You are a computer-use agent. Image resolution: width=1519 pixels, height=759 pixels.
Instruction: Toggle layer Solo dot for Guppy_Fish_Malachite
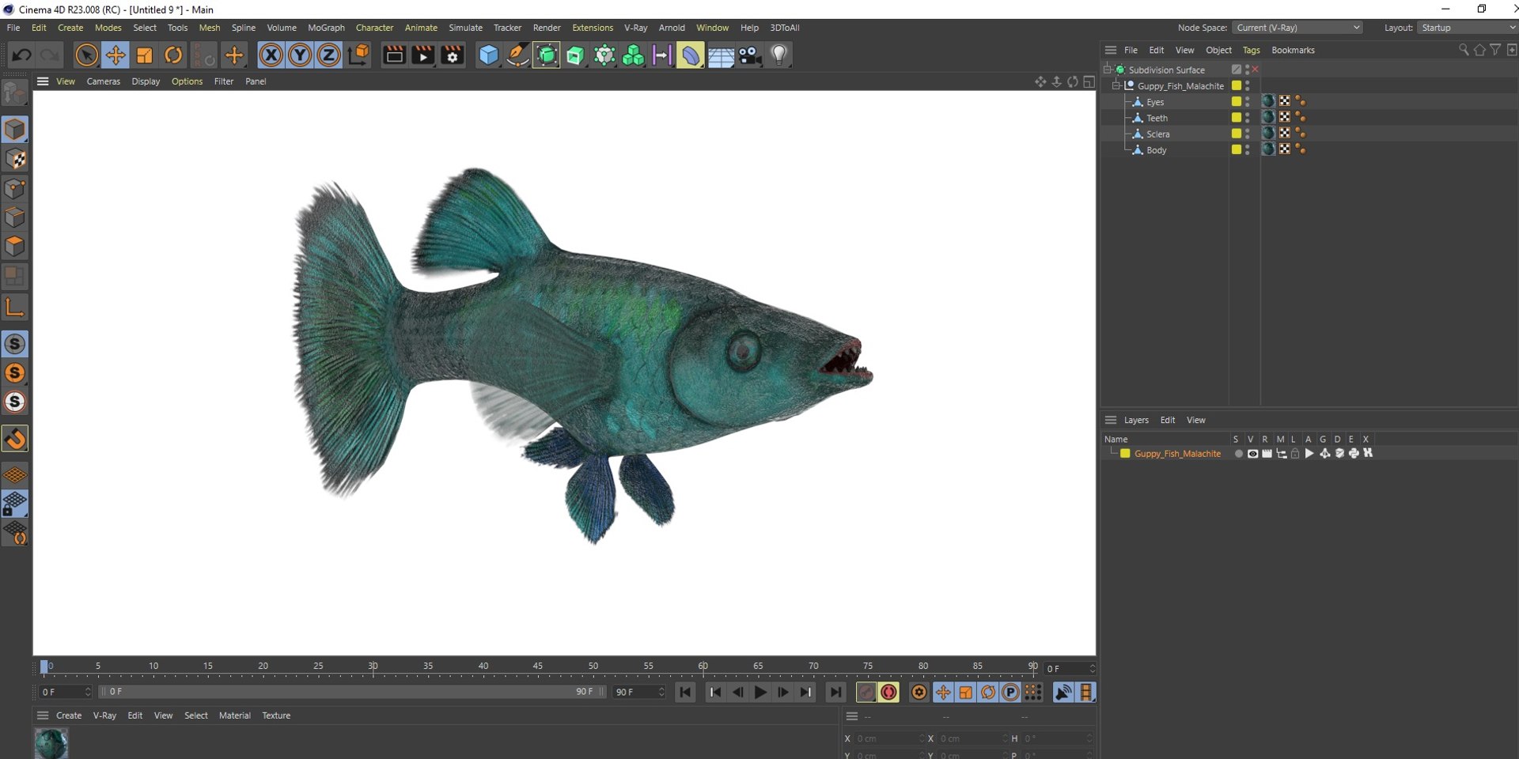tap(1238, 454)
